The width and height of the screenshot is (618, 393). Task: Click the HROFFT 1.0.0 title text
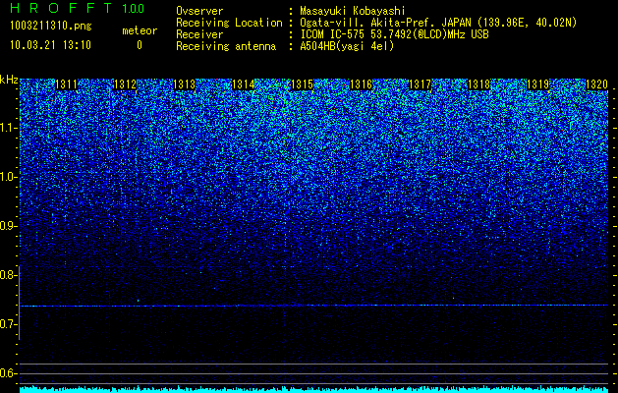click(x=77, y=8)
